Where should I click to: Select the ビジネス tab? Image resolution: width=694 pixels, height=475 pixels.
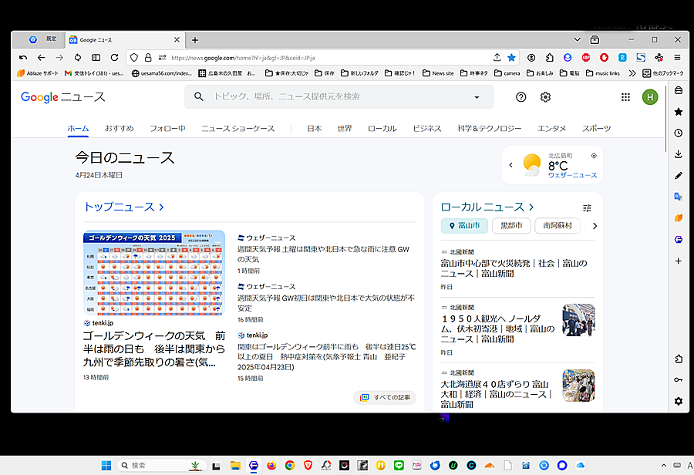click(x=427, y=128)
